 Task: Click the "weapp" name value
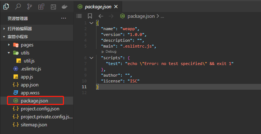129,29
